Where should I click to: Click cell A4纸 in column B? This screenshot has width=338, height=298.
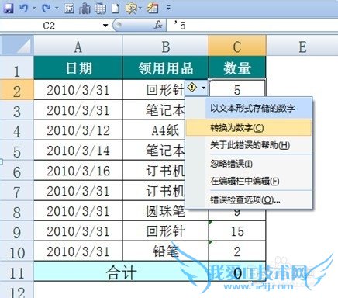165,130
